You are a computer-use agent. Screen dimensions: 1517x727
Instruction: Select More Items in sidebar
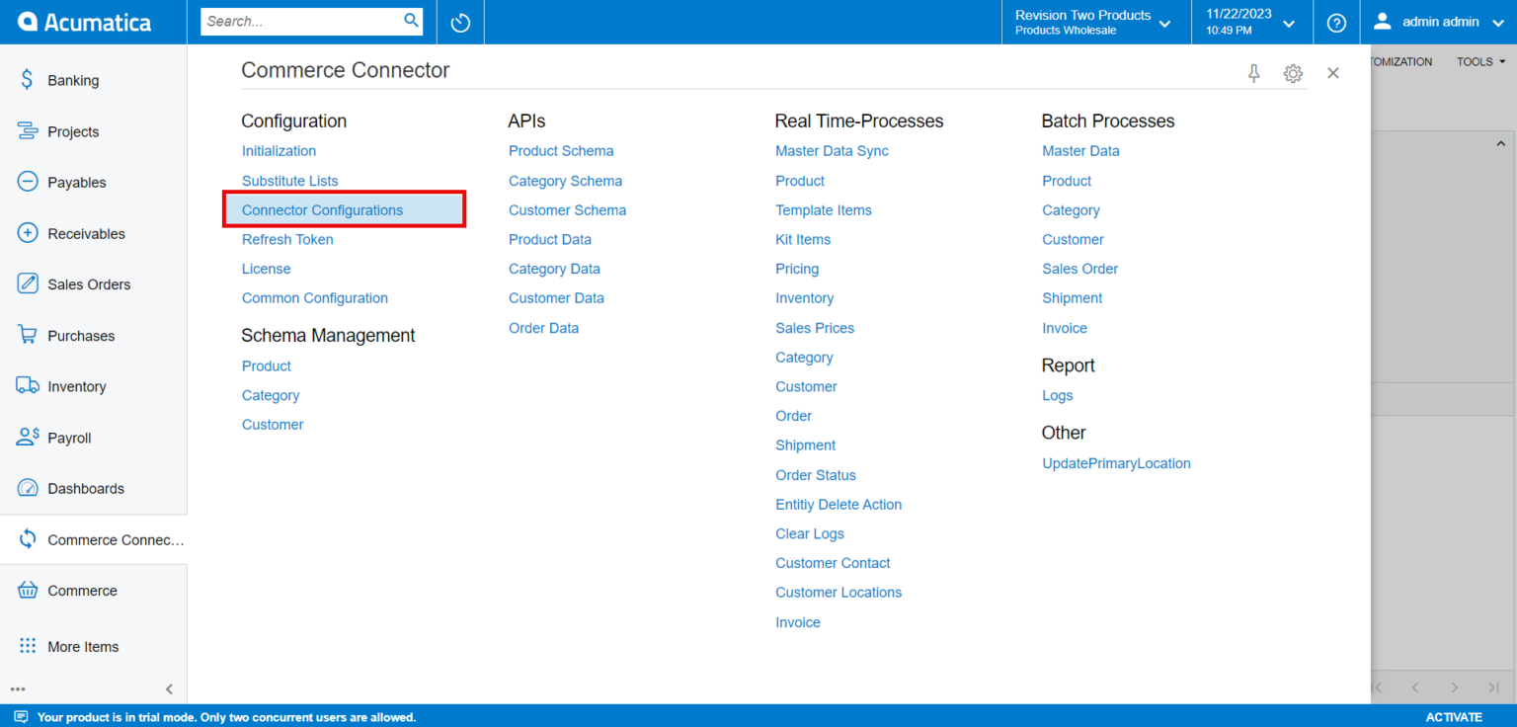[x=83, y=647]
